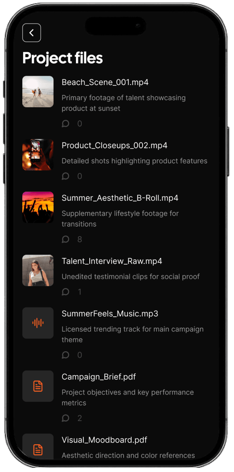Open Summer_Aesthetic_B-Roll.mp4 file title
This screenshot has height=472, width=234.
[x=120, y=198]
